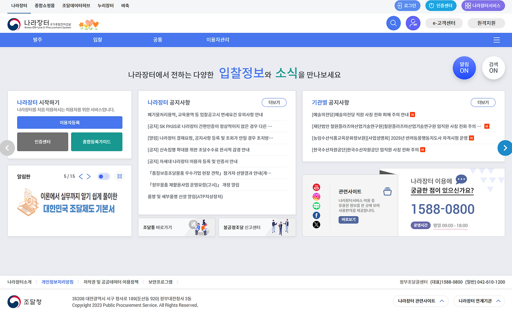Open notice about SK PASS 간편인증
This screenshot has height=309, width=512.
point(210,126)
